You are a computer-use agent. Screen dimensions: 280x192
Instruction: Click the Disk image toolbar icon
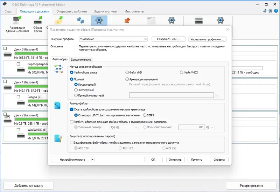38,21
